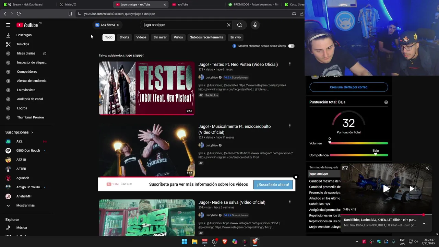The width and height of the screenshot is (439, 247).
Task: Select the Shorts filter chip
Action: tap(124, 37)
